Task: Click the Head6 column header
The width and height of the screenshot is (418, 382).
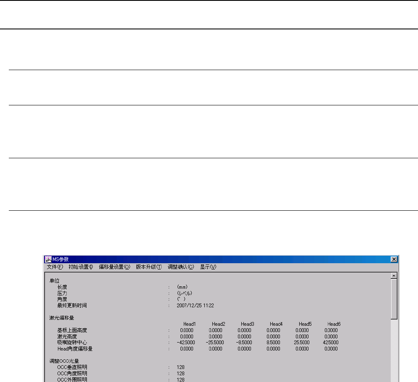Action: pyautogui.click(x=334, y=324)
